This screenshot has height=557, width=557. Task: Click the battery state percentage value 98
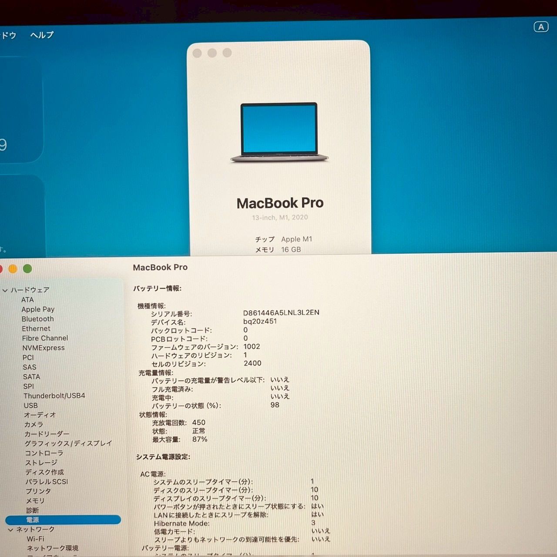275,405
